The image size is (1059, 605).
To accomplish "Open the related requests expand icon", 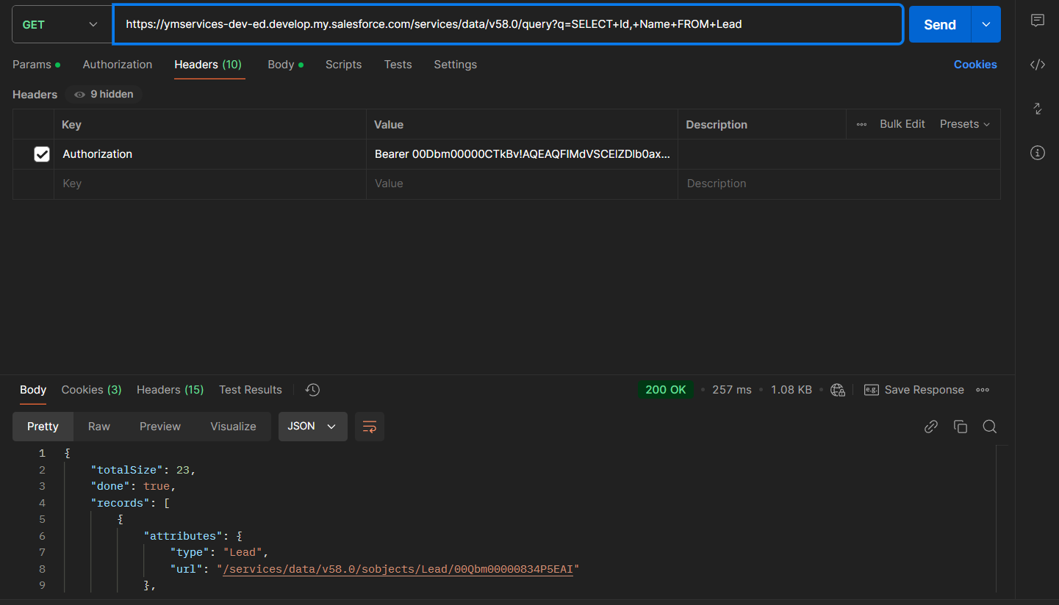I will 1037,109.
